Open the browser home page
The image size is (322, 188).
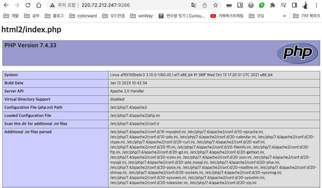[x=39, y=5]
